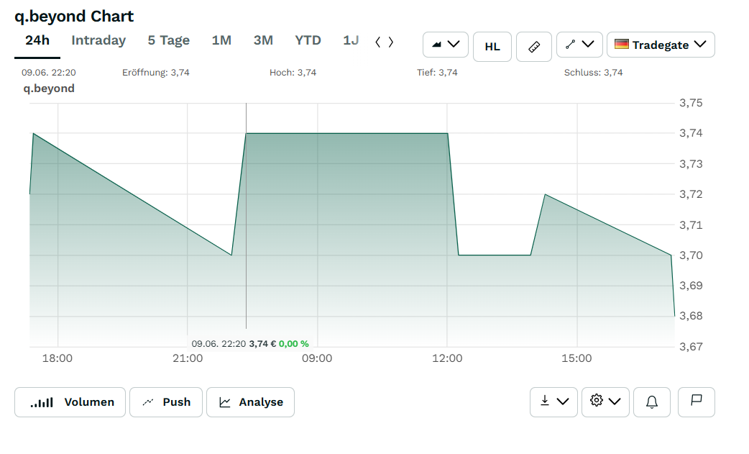Toggle the HL high-low button
Screen dimensions: 749x454
click(x=492, y=47)
